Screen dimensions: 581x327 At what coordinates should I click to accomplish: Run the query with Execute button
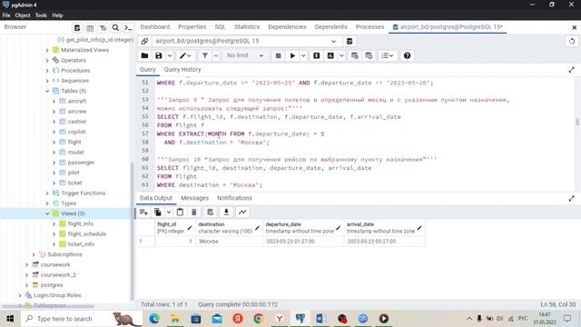(292, 55)
